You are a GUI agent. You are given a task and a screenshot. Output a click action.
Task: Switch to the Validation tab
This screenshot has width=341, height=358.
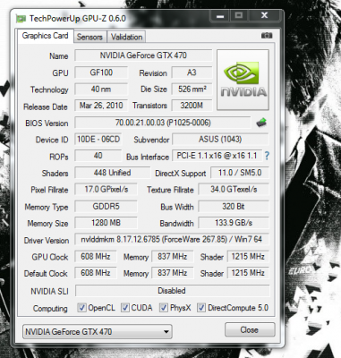(126, 37)
